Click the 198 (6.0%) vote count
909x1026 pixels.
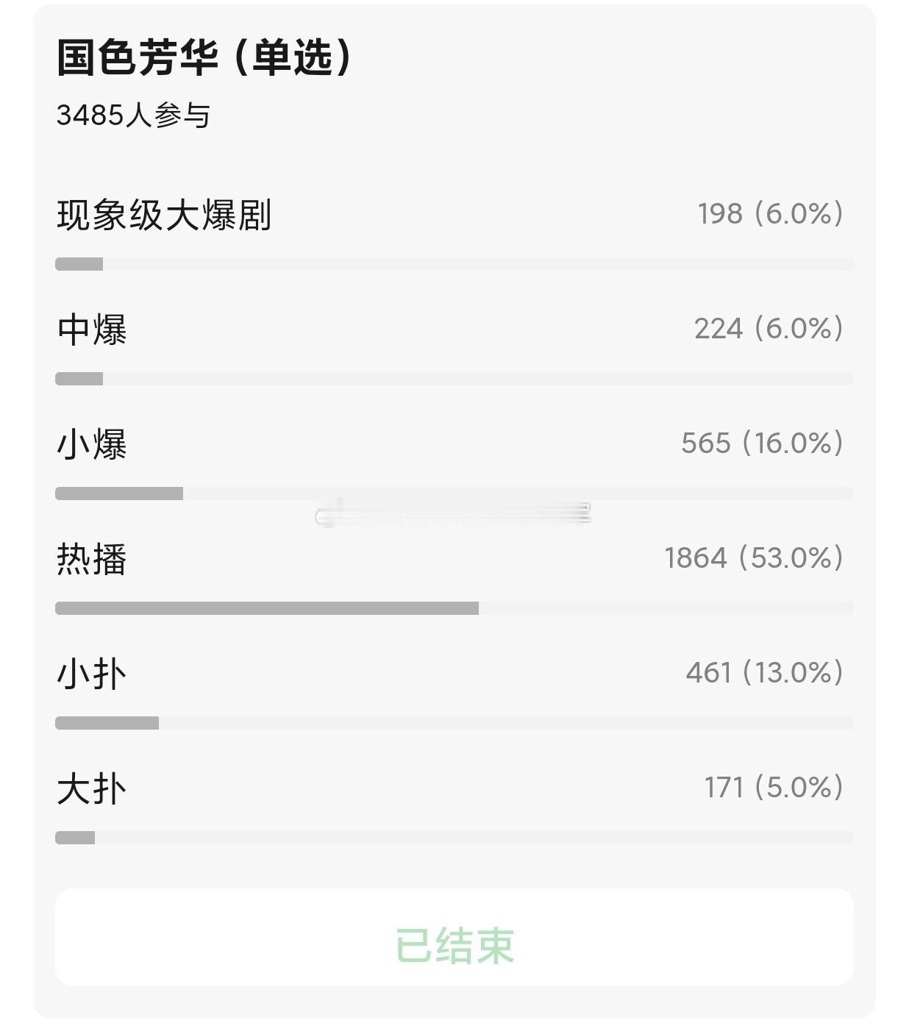(x=771, y=214)
